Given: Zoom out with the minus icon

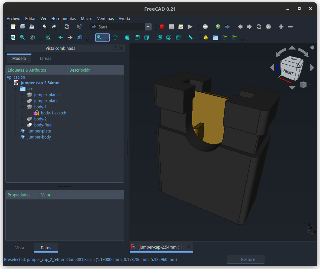Looking at the screenshot, I should [x=290, y=27].
